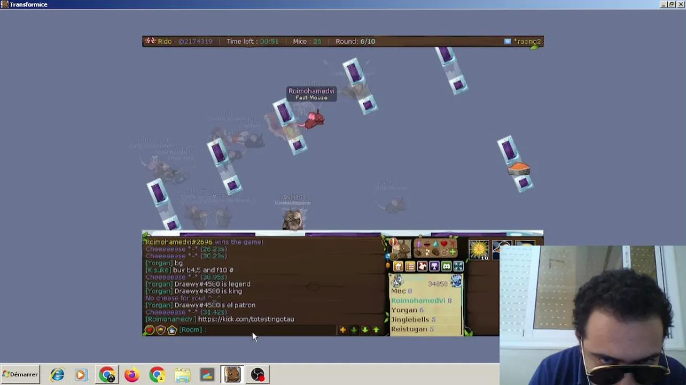The image size is (686, 385).
Task: Click the Yorgan name in 'Draewy#4580 is legend' message
Action: [x=159, y=284]
